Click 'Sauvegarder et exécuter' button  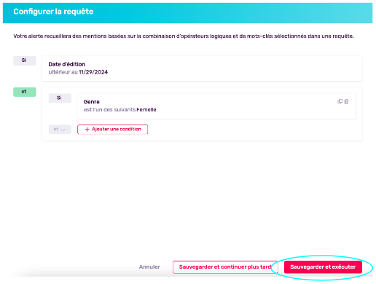tap(323, 267)
